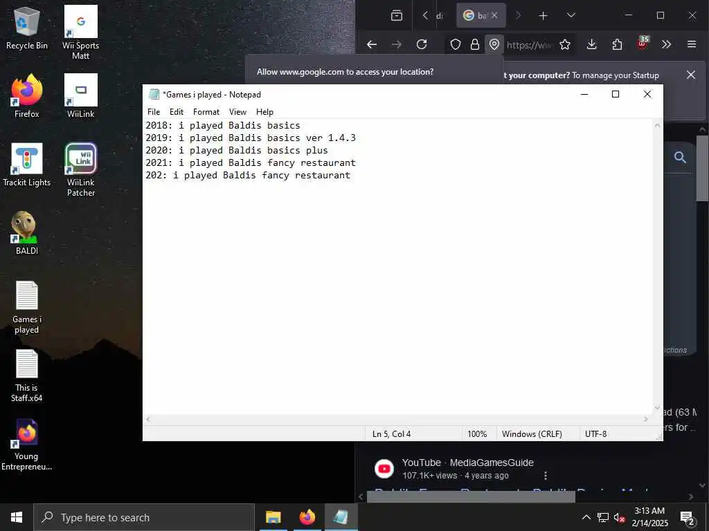Open Trackit Lights desktop shortcut

pos(27,165)
